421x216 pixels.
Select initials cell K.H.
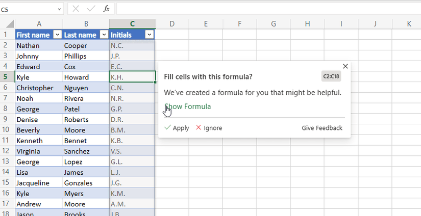click(x=132, y=77)
